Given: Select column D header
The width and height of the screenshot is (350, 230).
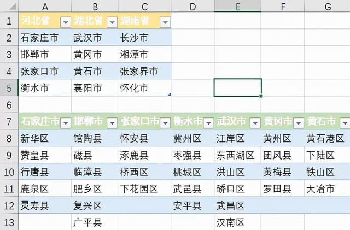Looking at the screenshot, I should 192,7.
